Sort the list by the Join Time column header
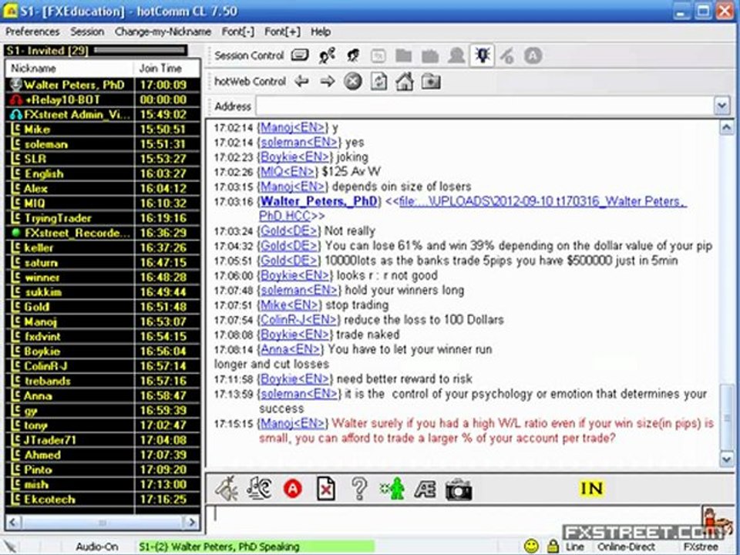 pyautogui.click(x=167, y=69)
